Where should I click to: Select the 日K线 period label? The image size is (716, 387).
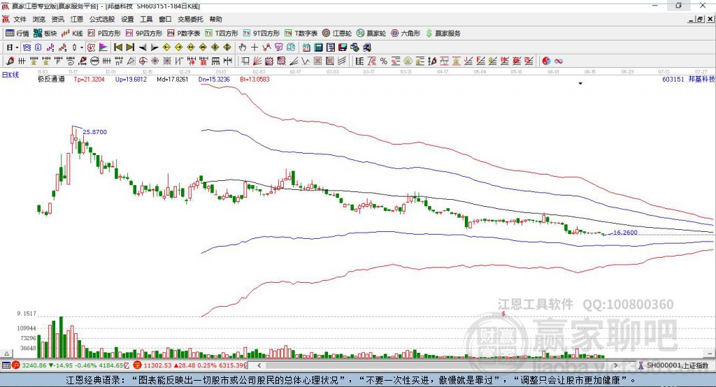click(x=10, y=75)
